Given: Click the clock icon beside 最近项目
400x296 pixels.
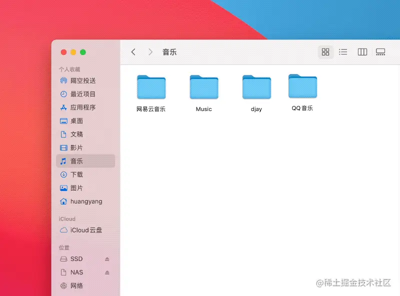Looking at the screenshot, I should pos(63,94).
